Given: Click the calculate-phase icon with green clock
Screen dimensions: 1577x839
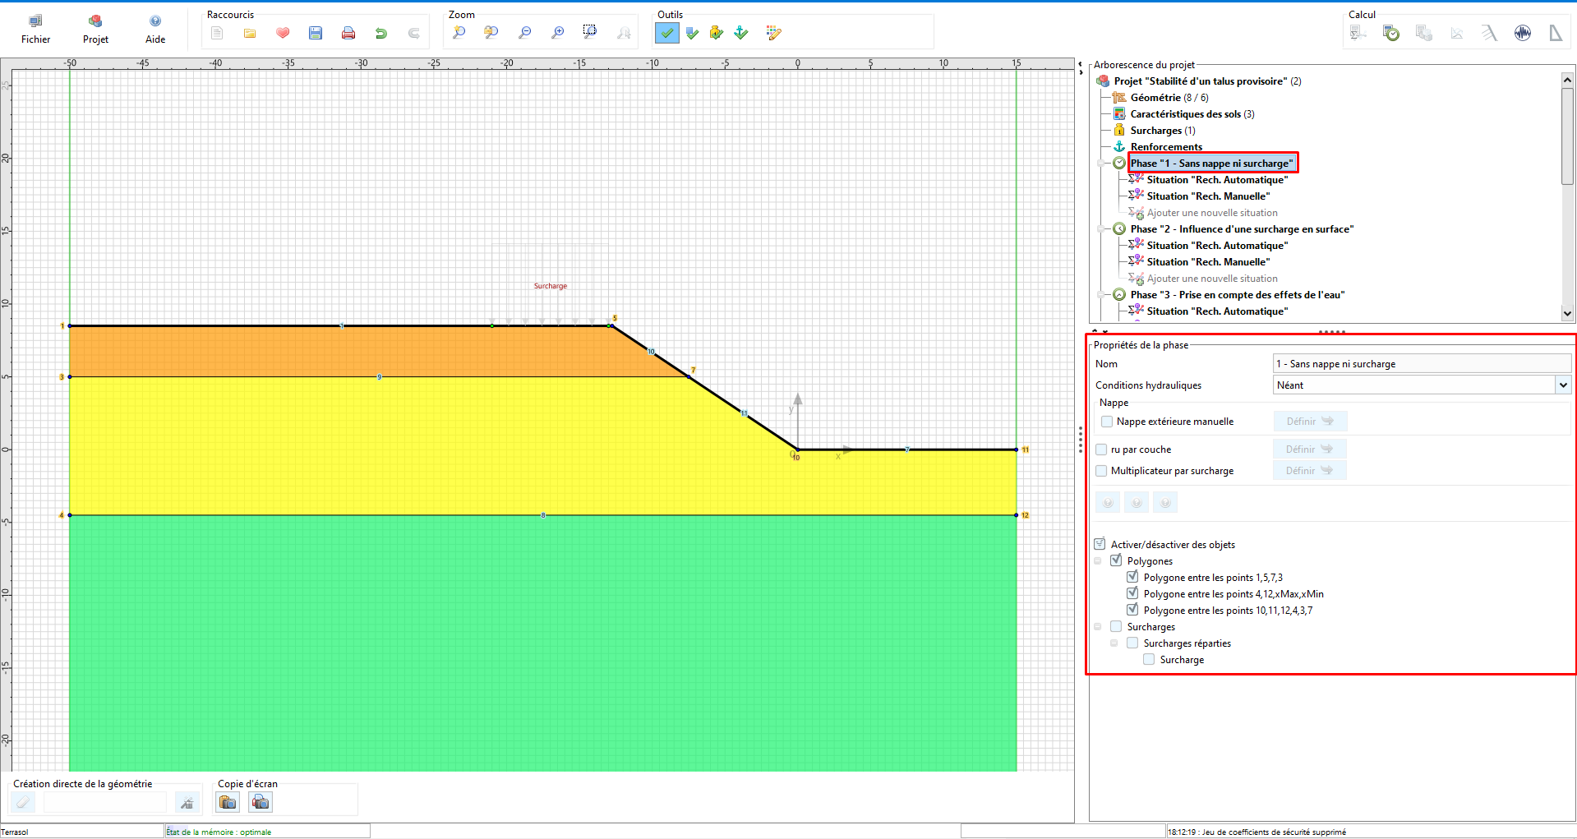Looking at the screenshot, I should click(1391, 33).
